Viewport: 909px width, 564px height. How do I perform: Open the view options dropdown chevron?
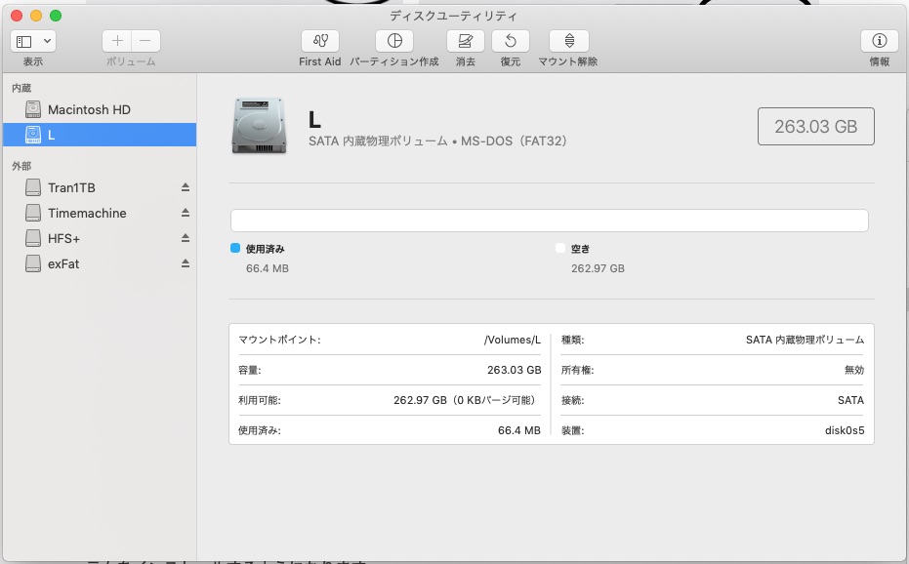(x=47, y=41)
